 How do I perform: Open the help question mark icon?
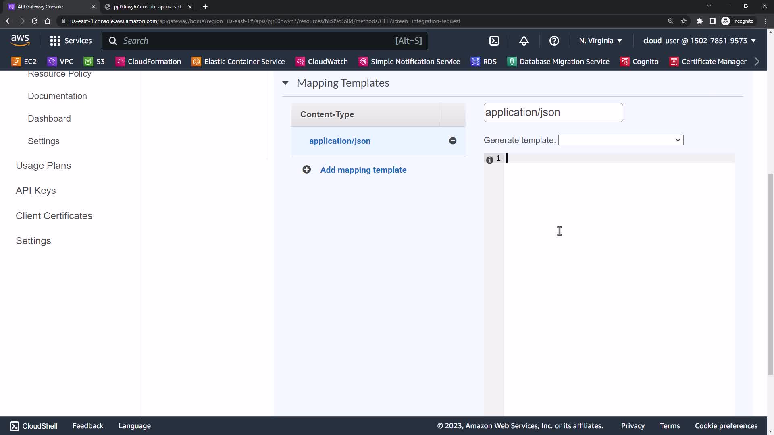coord(554,41)
